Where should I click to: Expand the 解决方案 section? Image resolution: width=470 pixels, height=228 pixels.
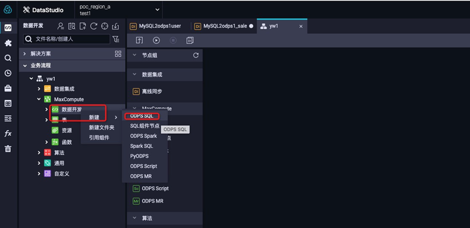[24, 54]
